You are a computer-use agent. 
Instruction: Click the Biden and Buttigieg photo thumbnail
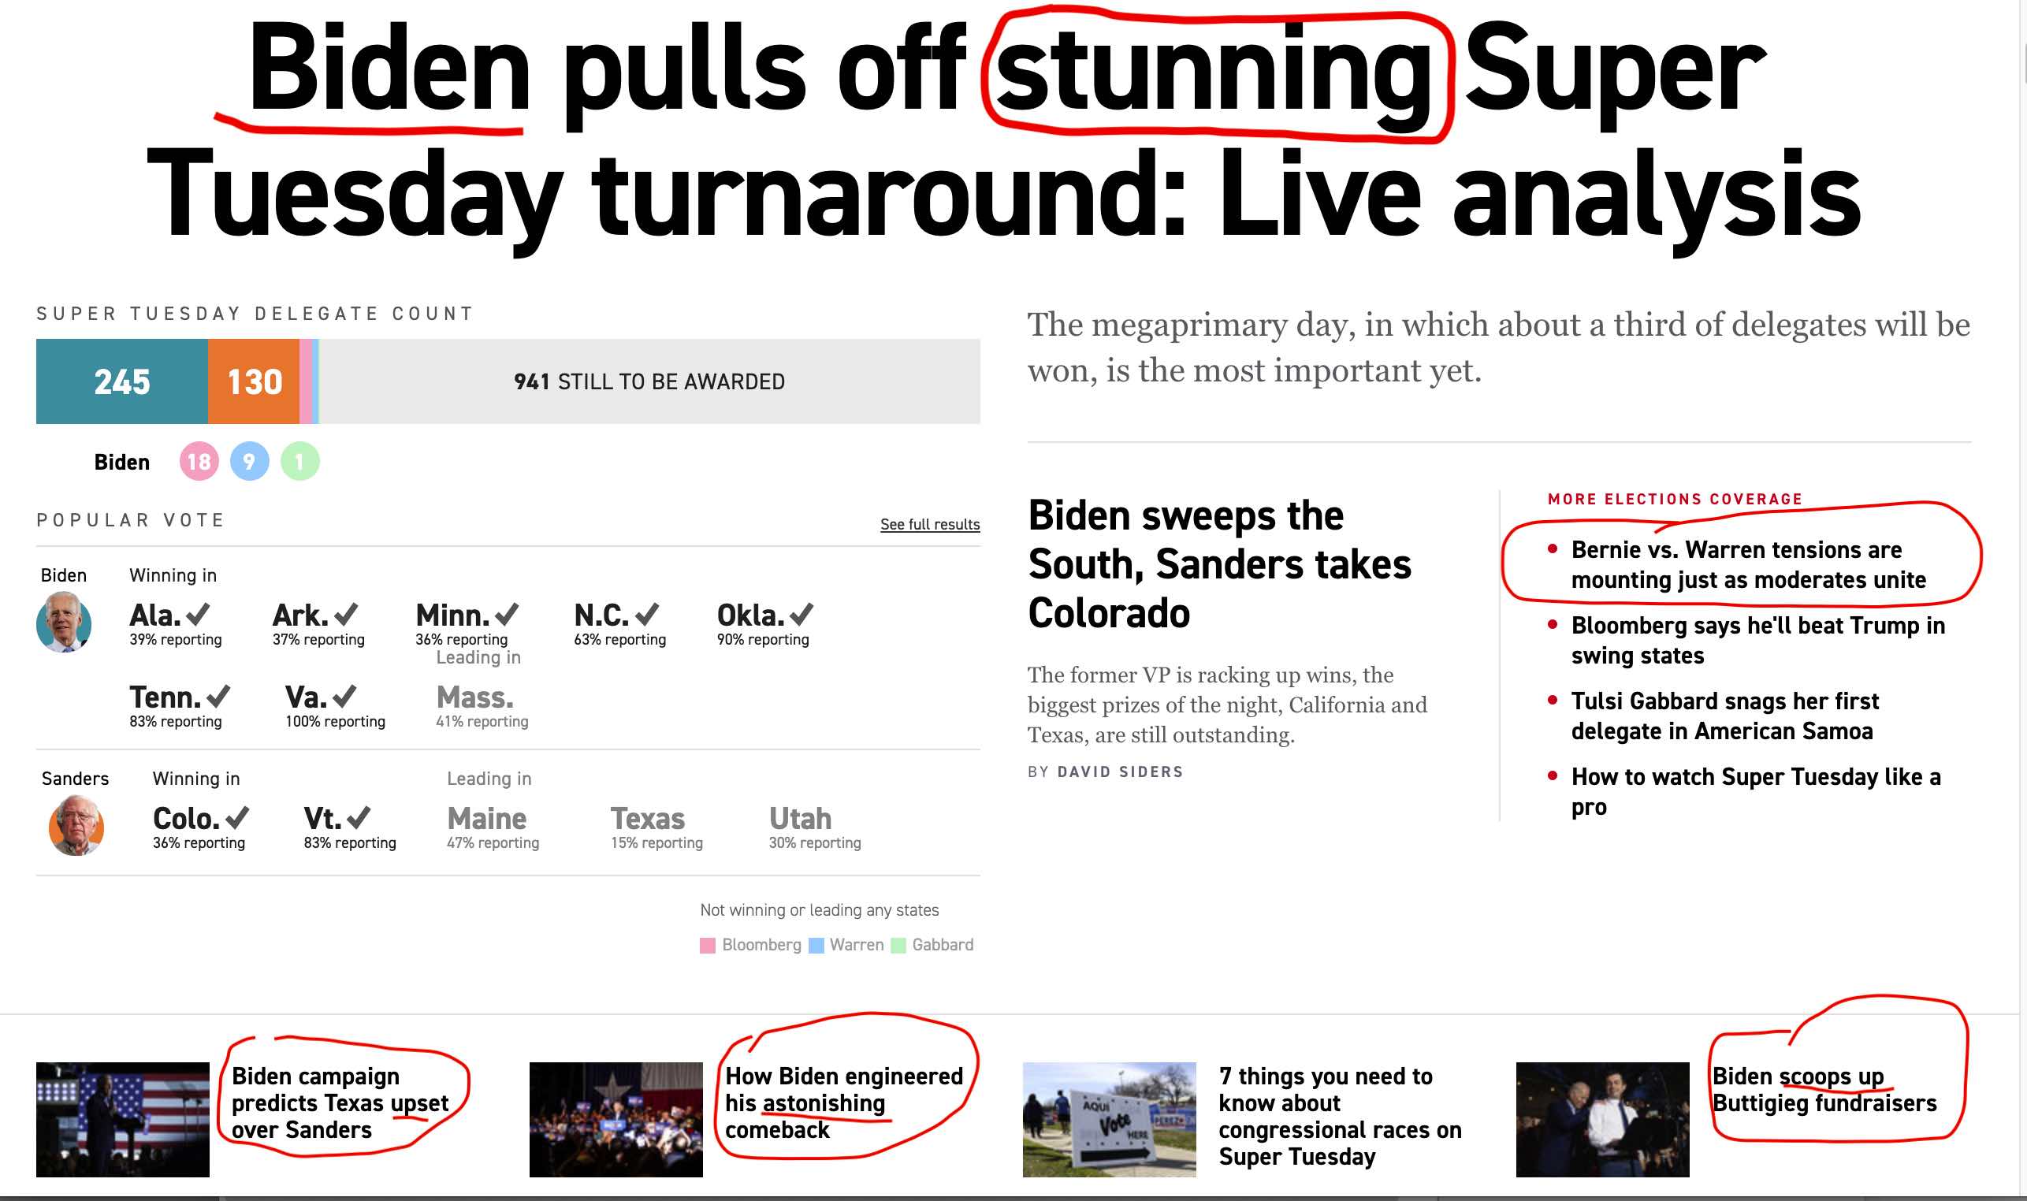1601,1119
